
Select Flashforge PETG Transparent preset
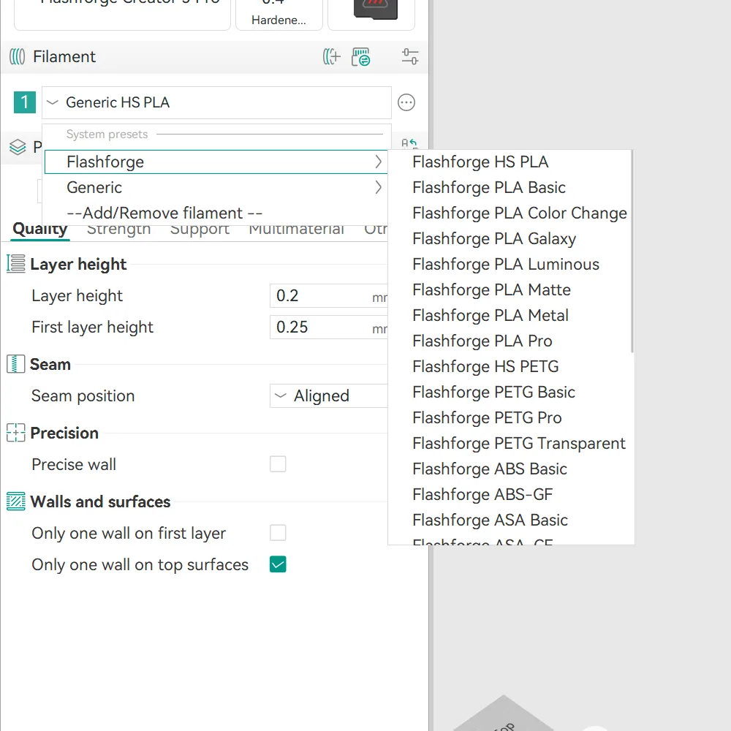coord(510,444)
